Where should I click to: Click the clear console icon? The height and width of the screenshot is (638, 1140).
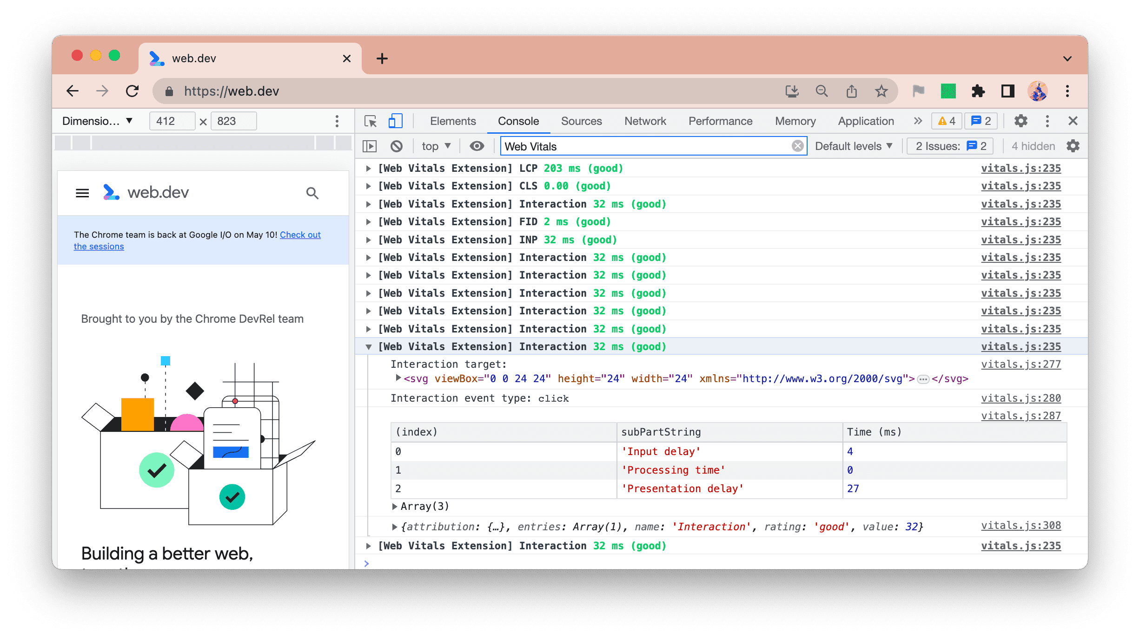[x=397, y=146]
